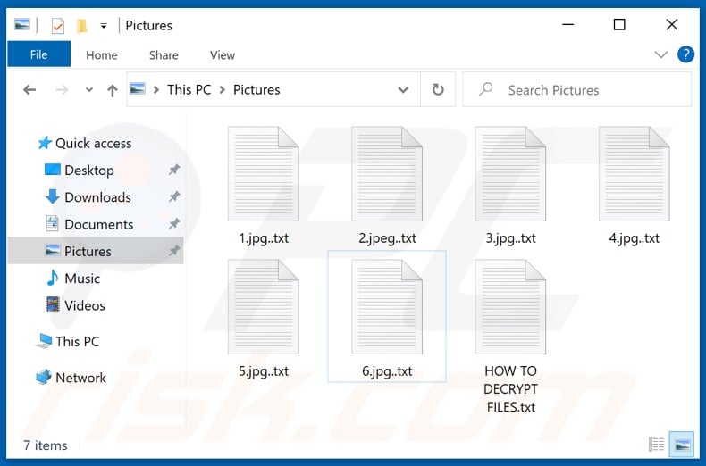Click the Properties quick access toolbar icon

58,25
